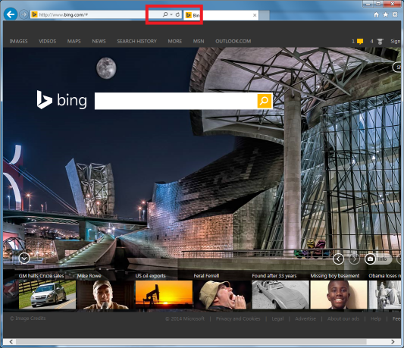Screen dimensions: 404x348
Task: Open the Feral Ferrell story thumbnail
Action: click(x=222, y=295)
